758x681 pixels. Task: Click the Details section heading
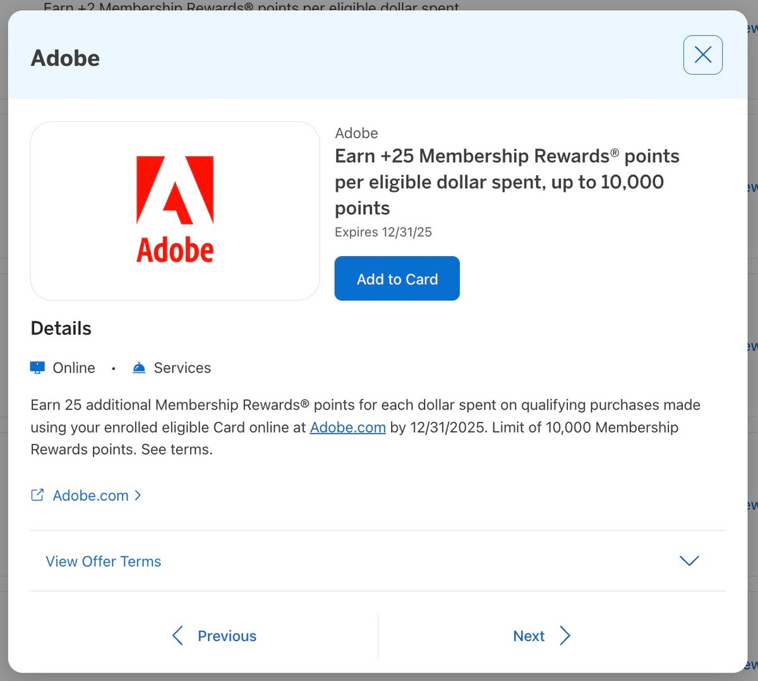[61, 328]
